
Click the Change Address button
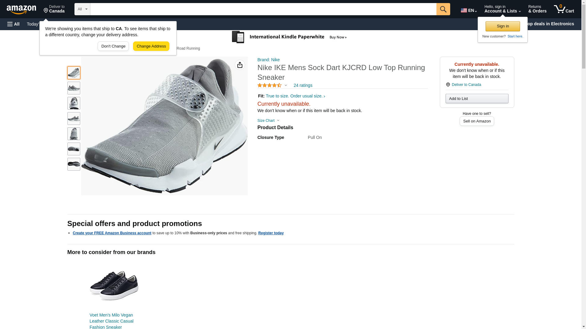click(x=151, y=46)
